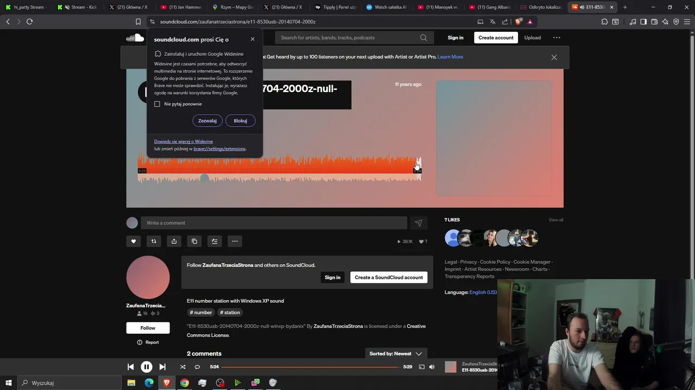This screenshot has width=695, height=390.
Task: Skip to next track in player bar
Action: click(162, 367)
